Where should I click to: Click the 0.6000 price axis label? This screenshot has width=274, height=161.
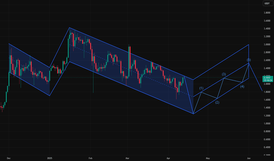coord(267,139)
